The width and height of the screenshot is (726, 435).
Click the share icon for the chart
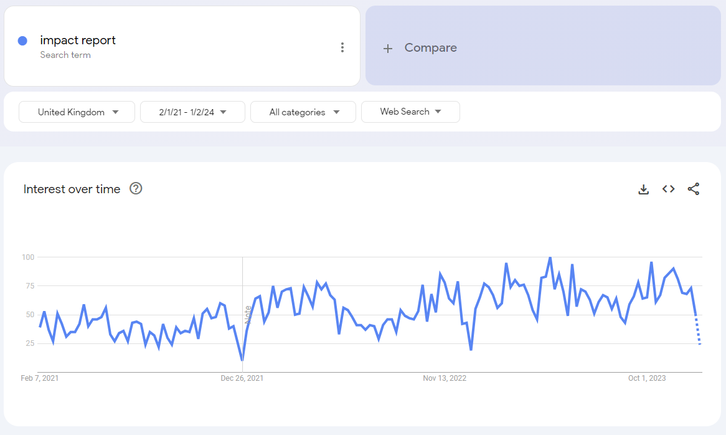click(x=693, y=189)
